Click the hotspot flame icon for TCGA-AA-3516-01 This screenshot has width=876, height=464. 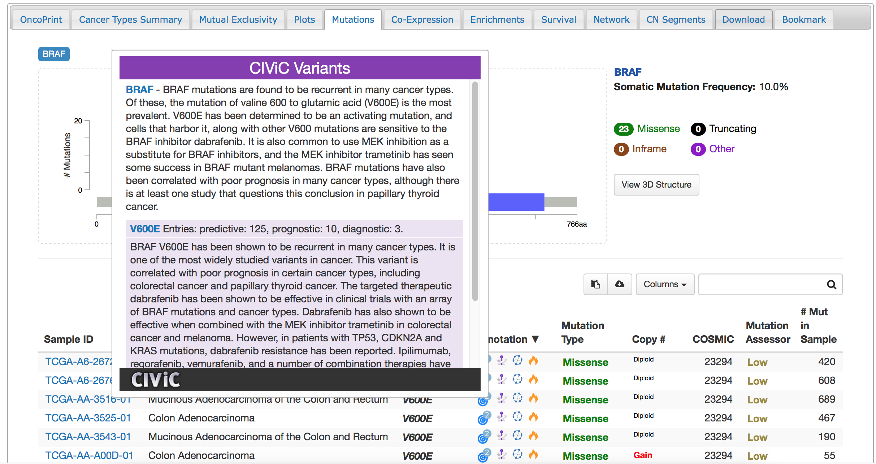tap(533, 398)
